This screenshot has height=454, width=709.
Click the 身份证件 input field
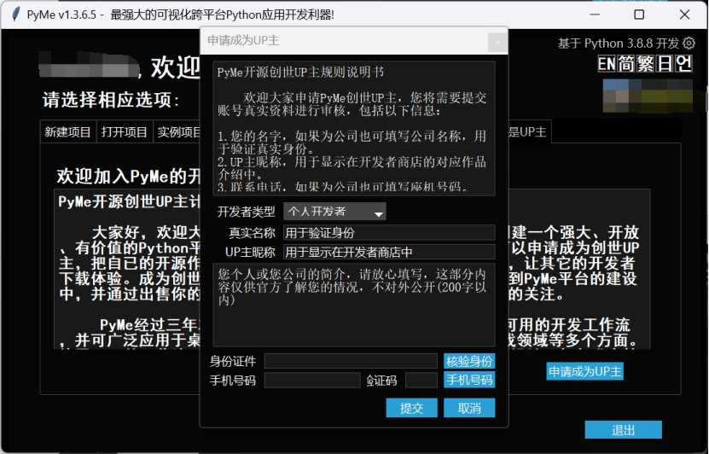click(x=351, y=361)
